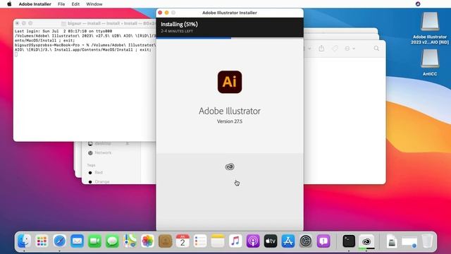Image resolution: width=451 pixels, height=254 pixels.
Task: Click the Finder window search icon
Action: click(x=376, y=49)
